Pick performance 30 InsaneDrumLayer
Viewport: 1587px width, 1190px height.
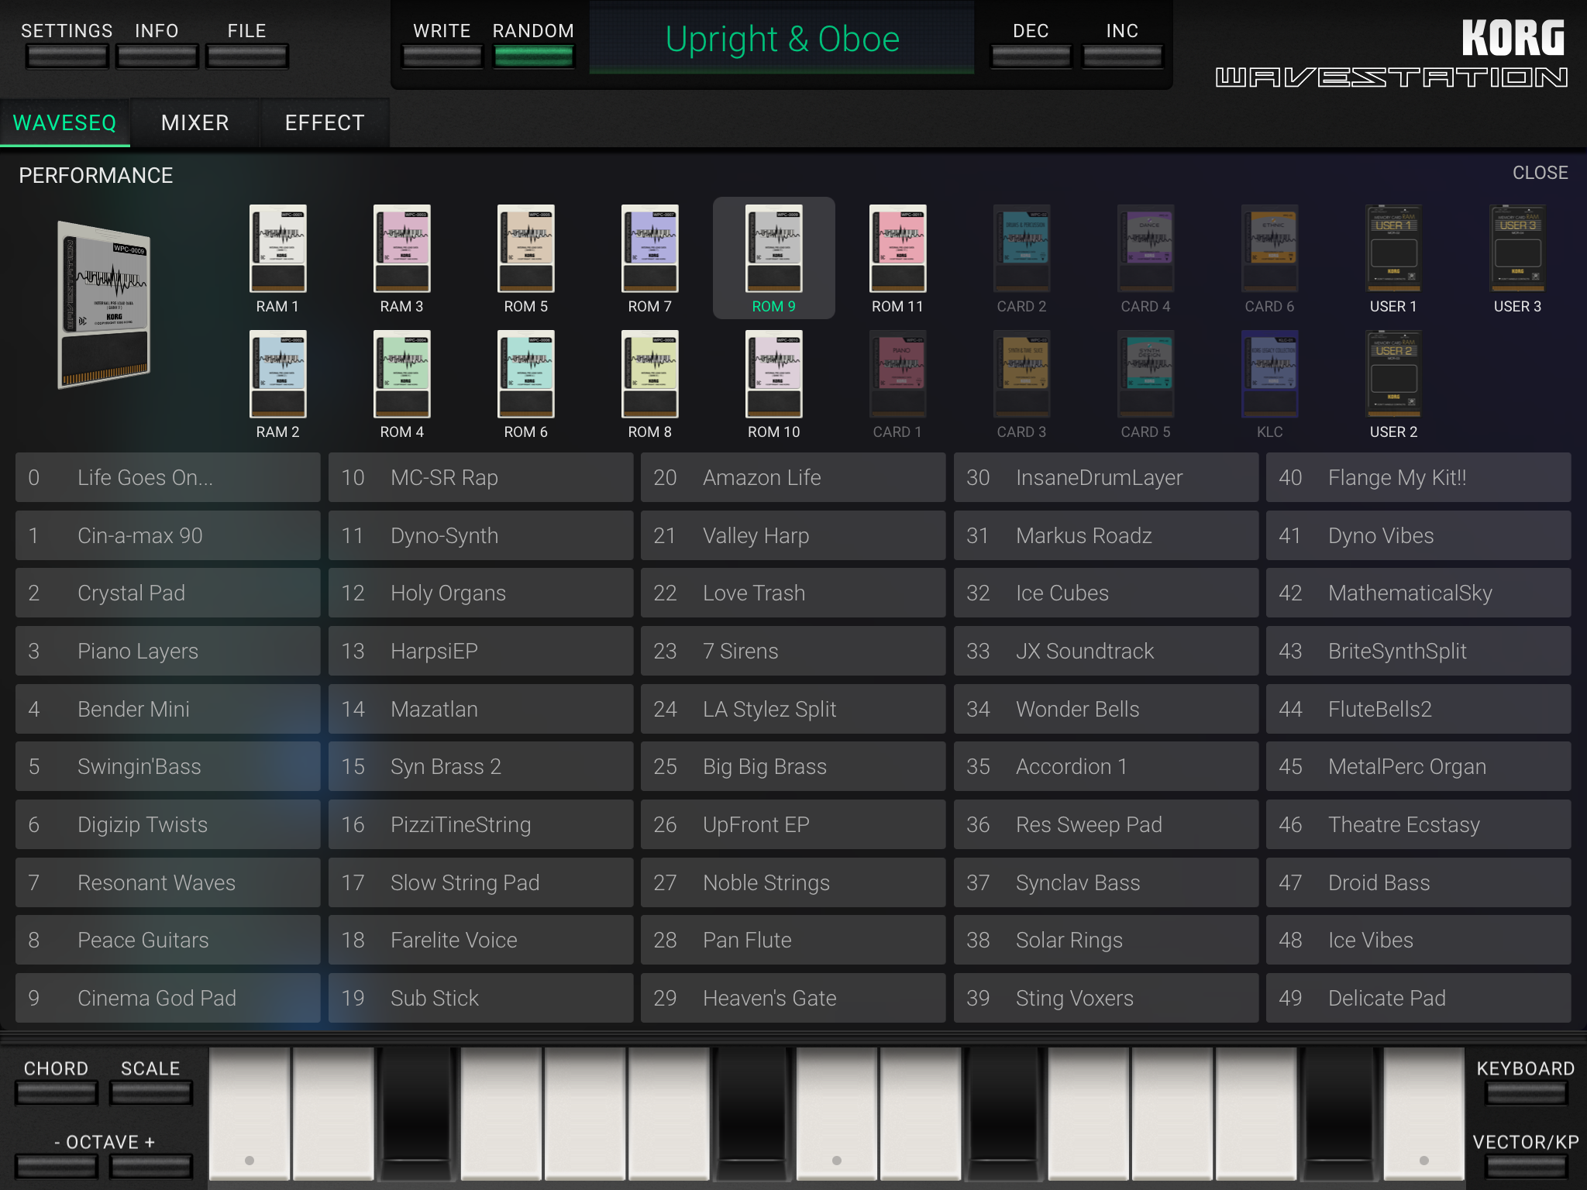click(1106, 477)
